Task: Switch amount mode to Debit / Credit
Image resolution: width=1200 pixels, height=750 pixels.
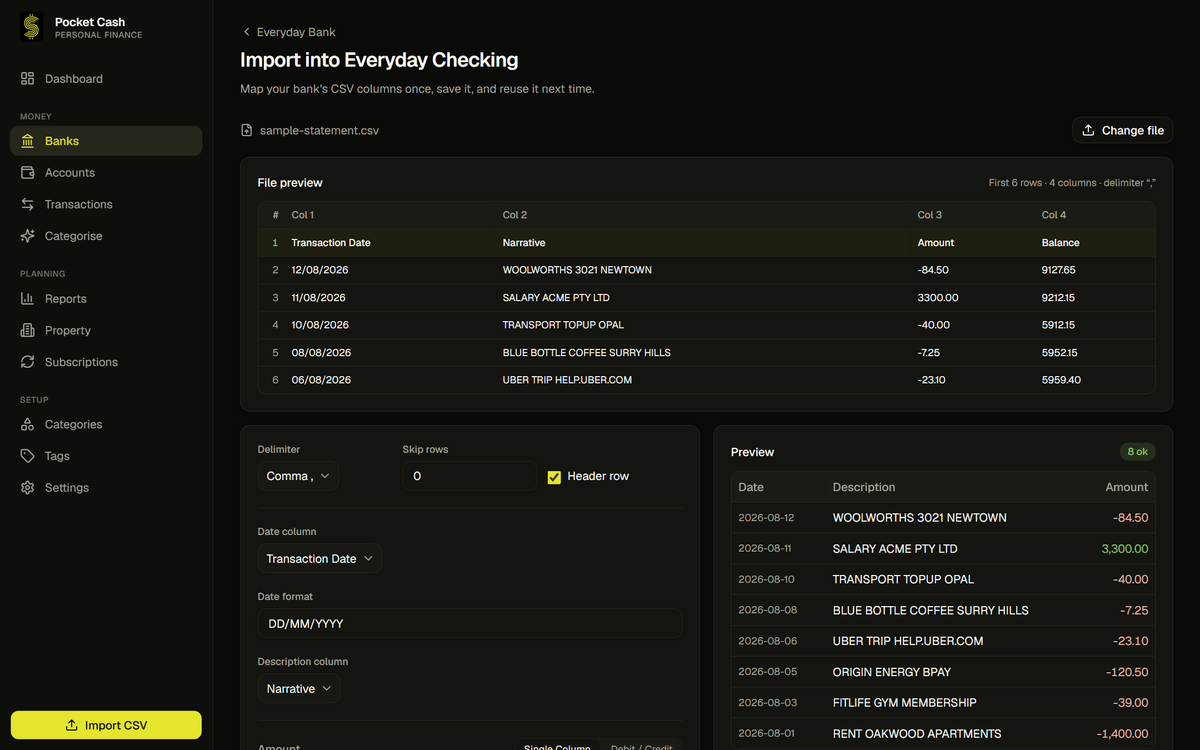Action: click(x=641, y=746)
